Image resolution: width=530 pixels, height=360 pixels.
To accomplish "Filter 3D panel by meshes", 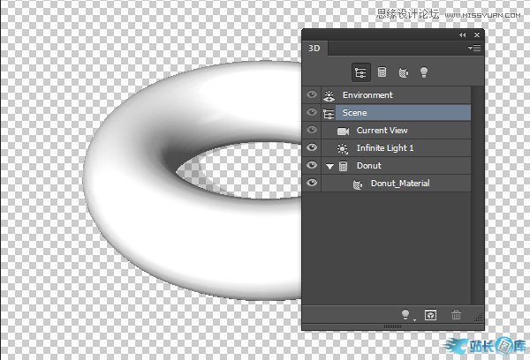I will click(382, 71).
